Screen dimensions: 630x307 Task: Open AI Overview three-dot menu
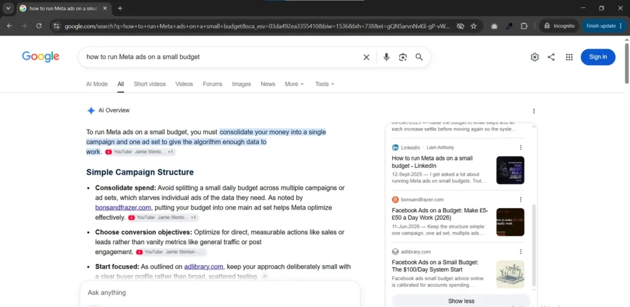[533, 111]
